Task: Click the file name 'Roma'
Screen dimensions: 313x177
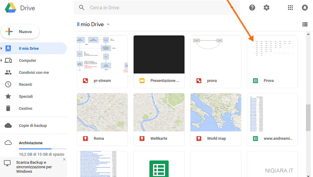Action: pos(99,138)
